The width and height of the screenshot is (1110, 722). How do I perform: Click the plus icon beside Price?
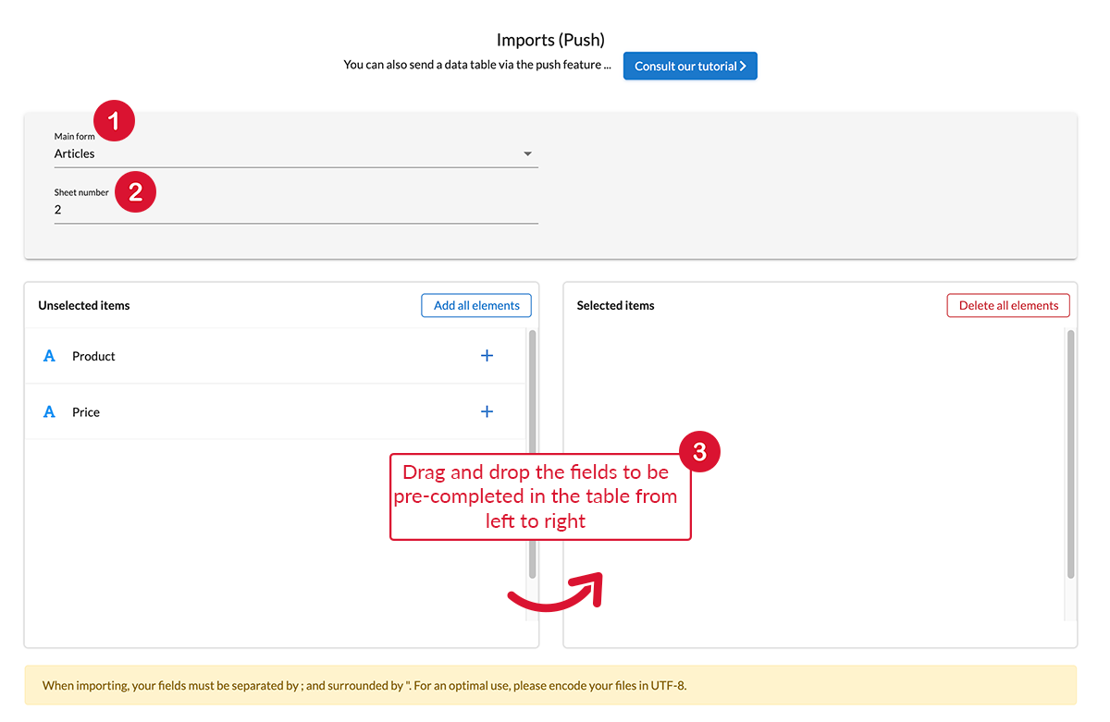pos(487,411)
